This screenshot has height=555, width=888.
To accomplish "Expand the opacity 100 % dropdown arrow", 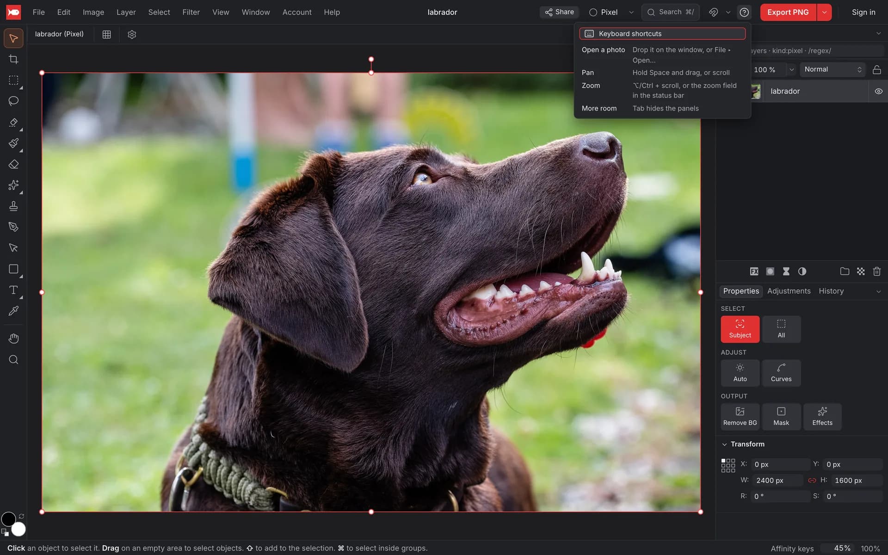I will (791, 69).
